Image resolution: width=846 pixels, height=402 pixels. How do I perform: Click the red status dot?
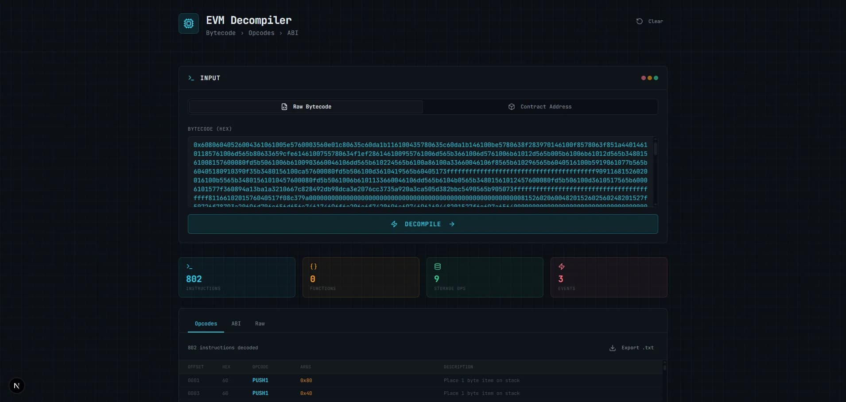click(x=644, y=78)
